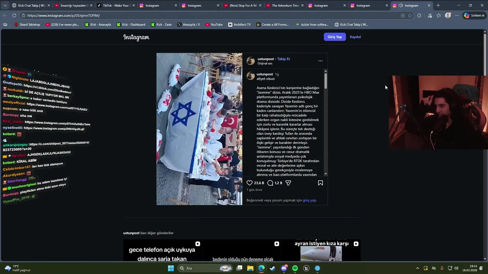Open the comments bubble icon
This screenshot has width=488, height=274.
pos(270,183)
